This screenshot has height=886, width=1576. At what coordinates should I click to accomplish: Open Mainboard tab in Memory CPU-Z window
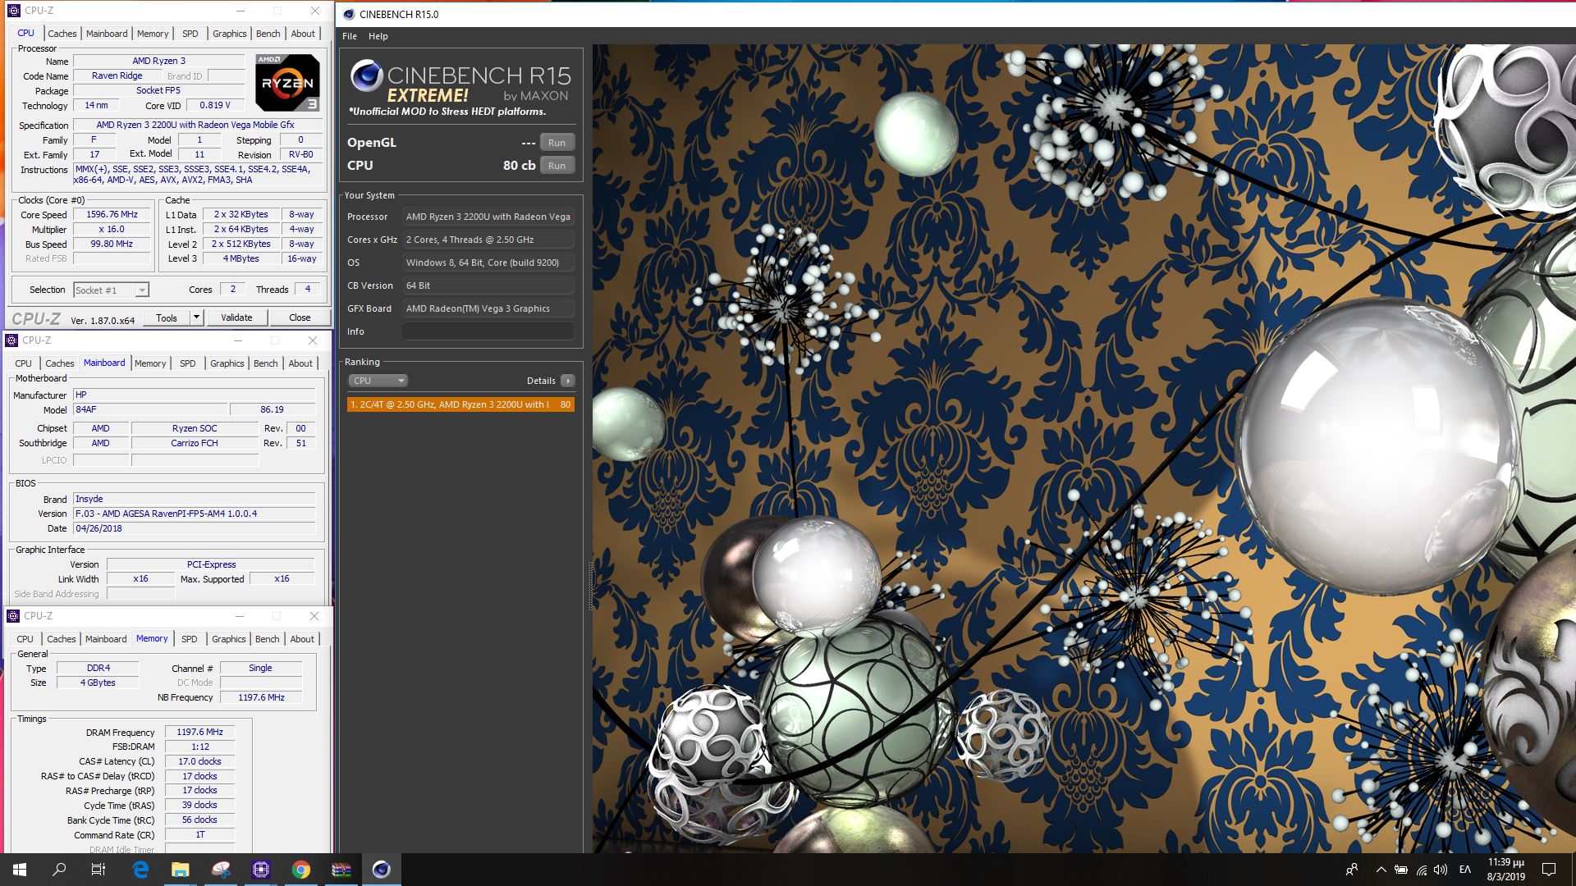[106, 639]
